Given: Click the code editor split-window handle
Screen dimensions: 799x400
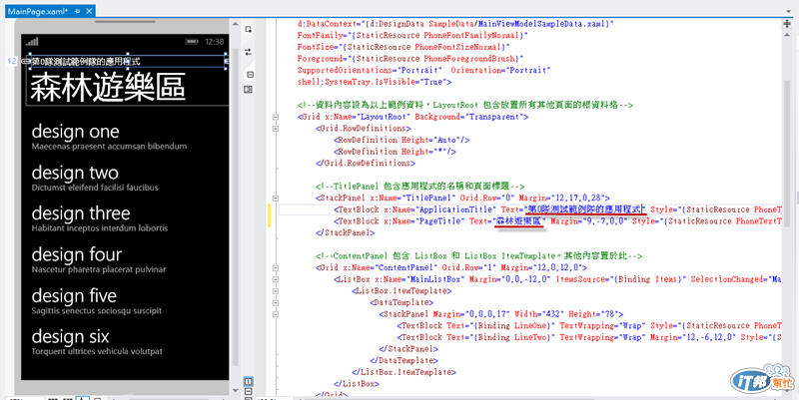Looking at the screenshot, I should (x=786, y=23).
